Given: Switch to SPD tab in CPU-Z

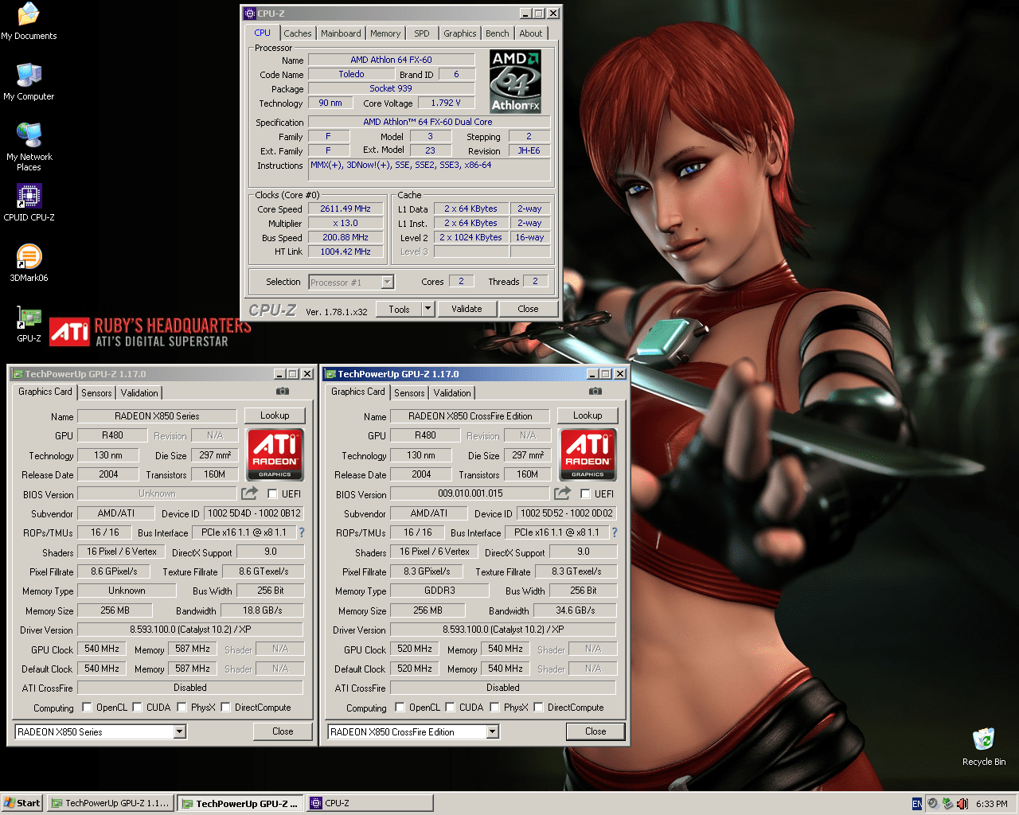Looking at the screenshot, I should [422, 33].
